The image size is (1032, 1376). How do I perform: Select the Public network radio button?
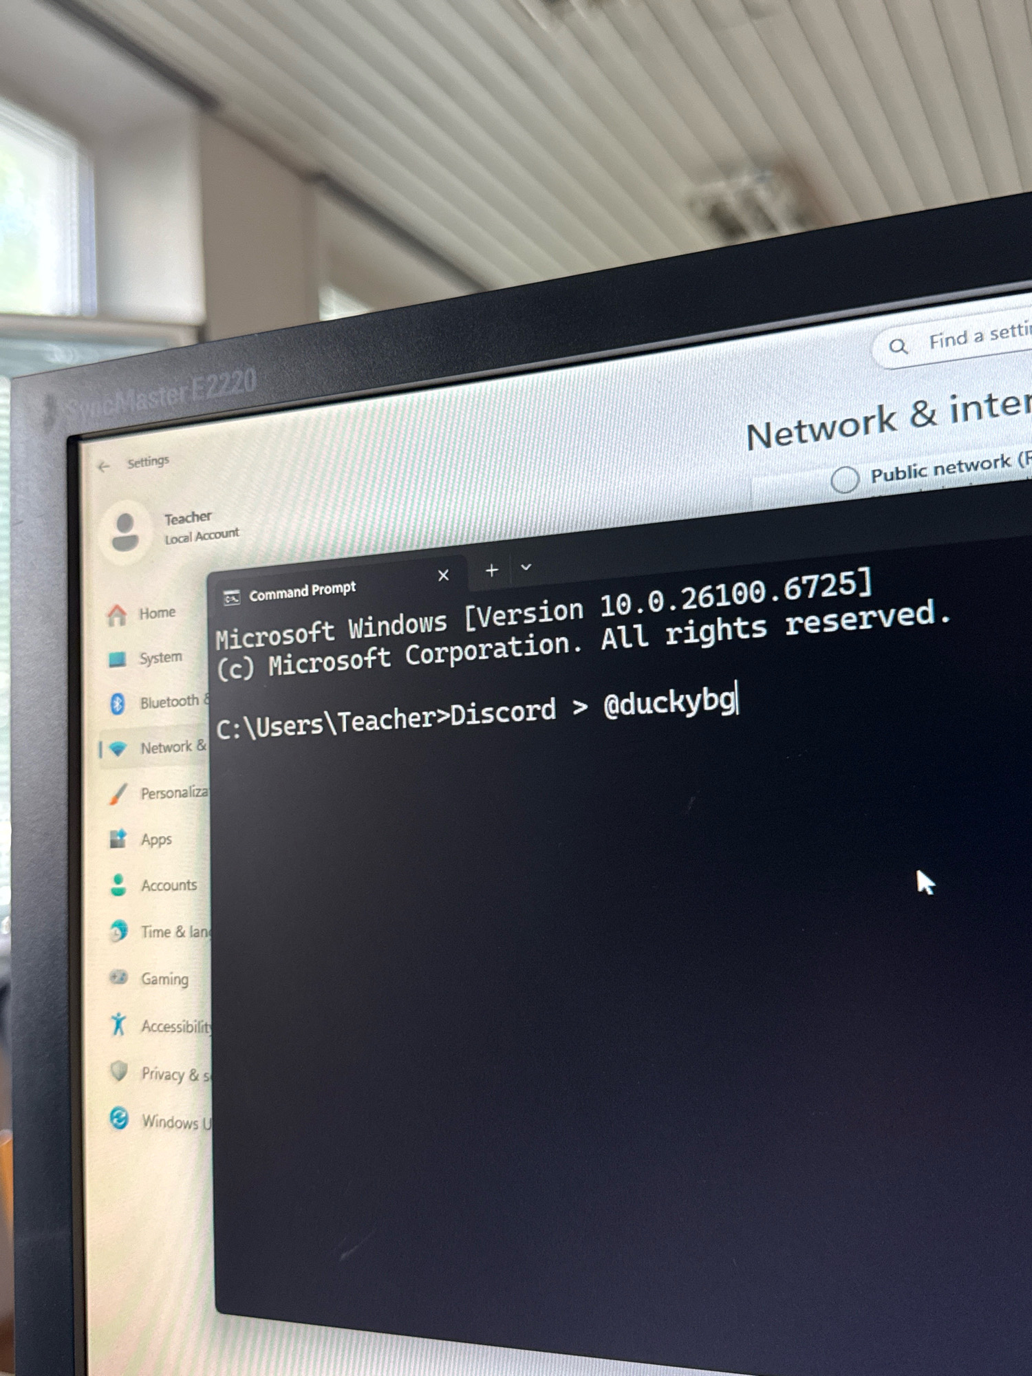coord(845,479)
